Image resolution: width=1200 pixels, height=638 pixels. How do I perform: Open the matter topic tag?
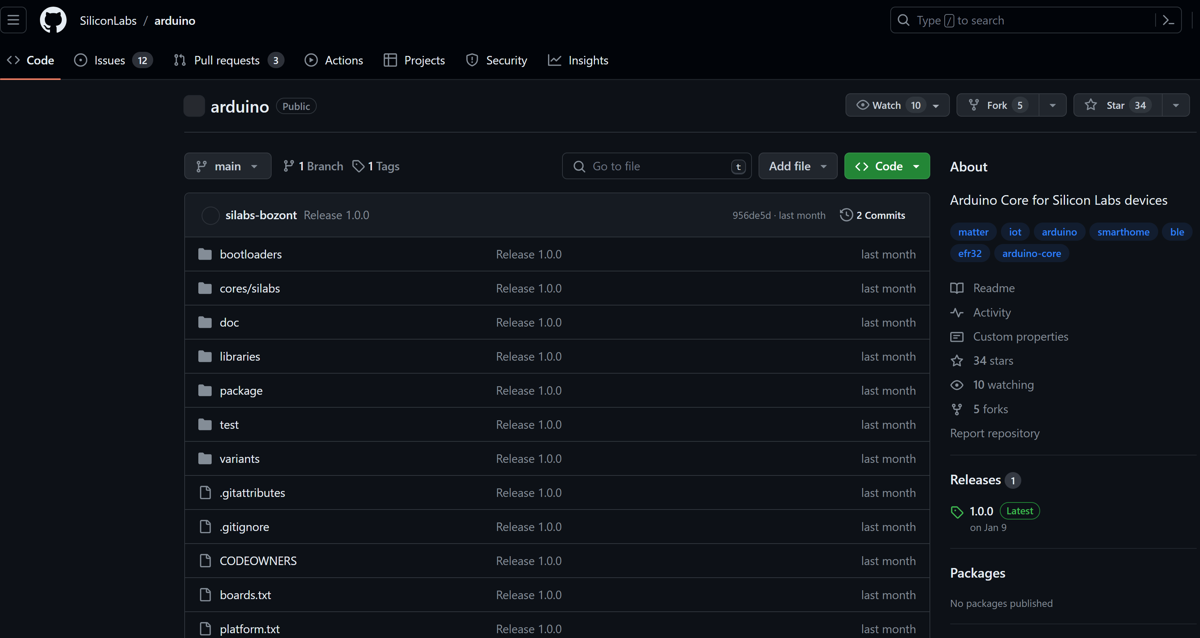(x=973, y=232)
